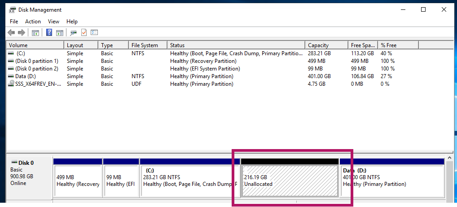Image resolution: width=457 pixels, height=207 pixels.
Task: Click the disk with magnifier toolbar icon
Action: click(x=74, y=33)
